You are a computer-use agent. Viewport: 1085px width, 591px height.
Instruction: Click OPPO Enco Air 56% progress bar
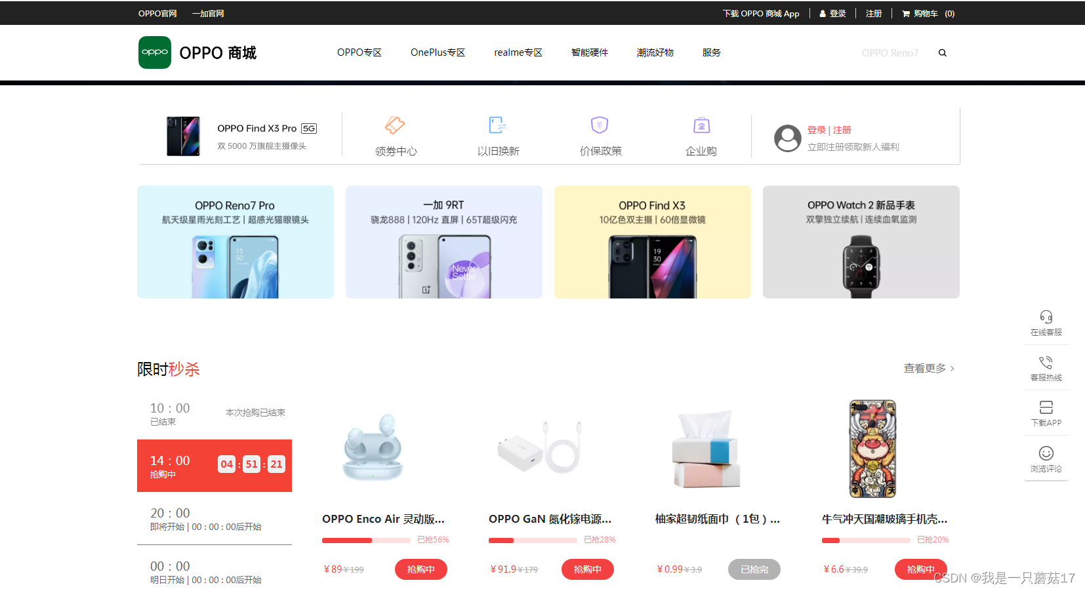click(x=366, y=540)
